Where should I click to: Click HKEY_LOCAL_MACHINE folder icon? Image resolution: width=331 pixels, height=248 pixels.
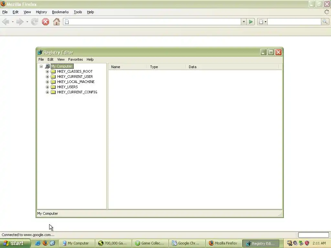[x=53, y=82]
